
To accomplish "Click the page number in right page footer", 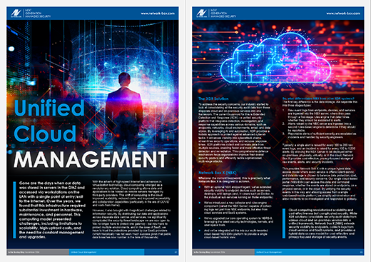I will coord(362,252).
